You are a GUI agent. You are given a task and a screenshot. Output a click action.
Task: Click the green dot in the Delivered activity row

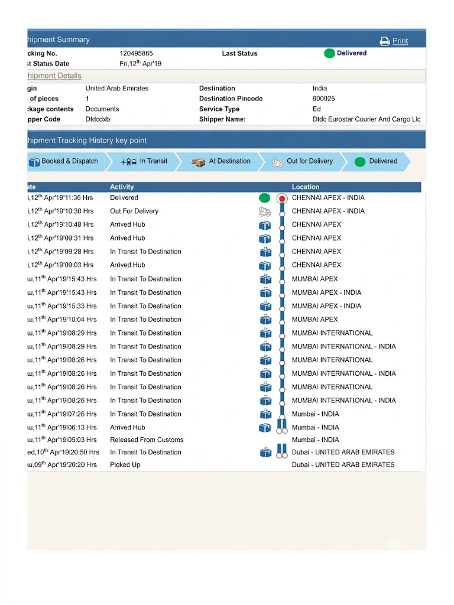(264, 198)
